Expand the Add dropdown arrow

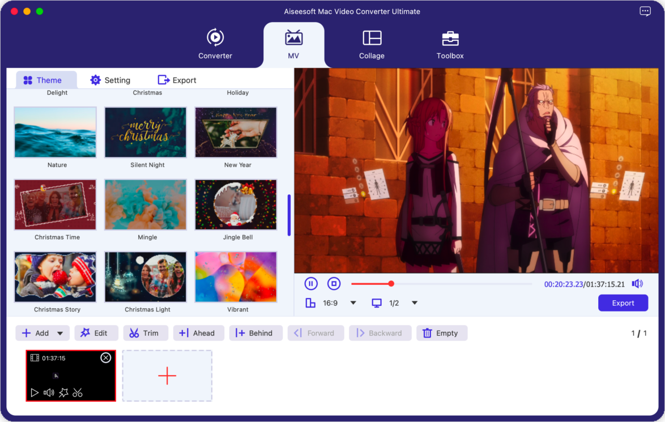(60, 334)
